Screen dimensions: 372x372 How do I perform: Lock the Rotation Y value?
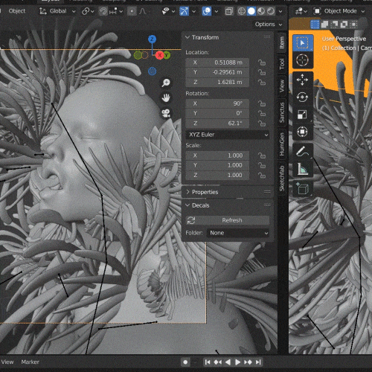point(262,113)
